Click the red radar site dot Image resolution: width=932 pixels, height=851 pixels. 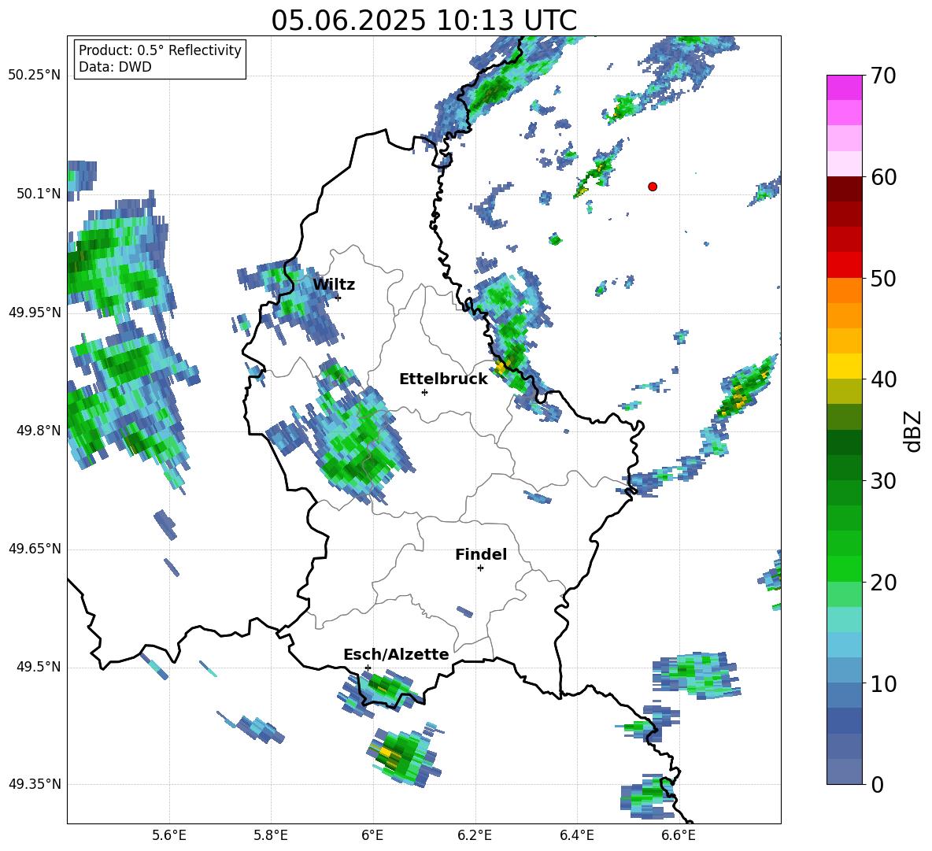[x=653, y=187]
